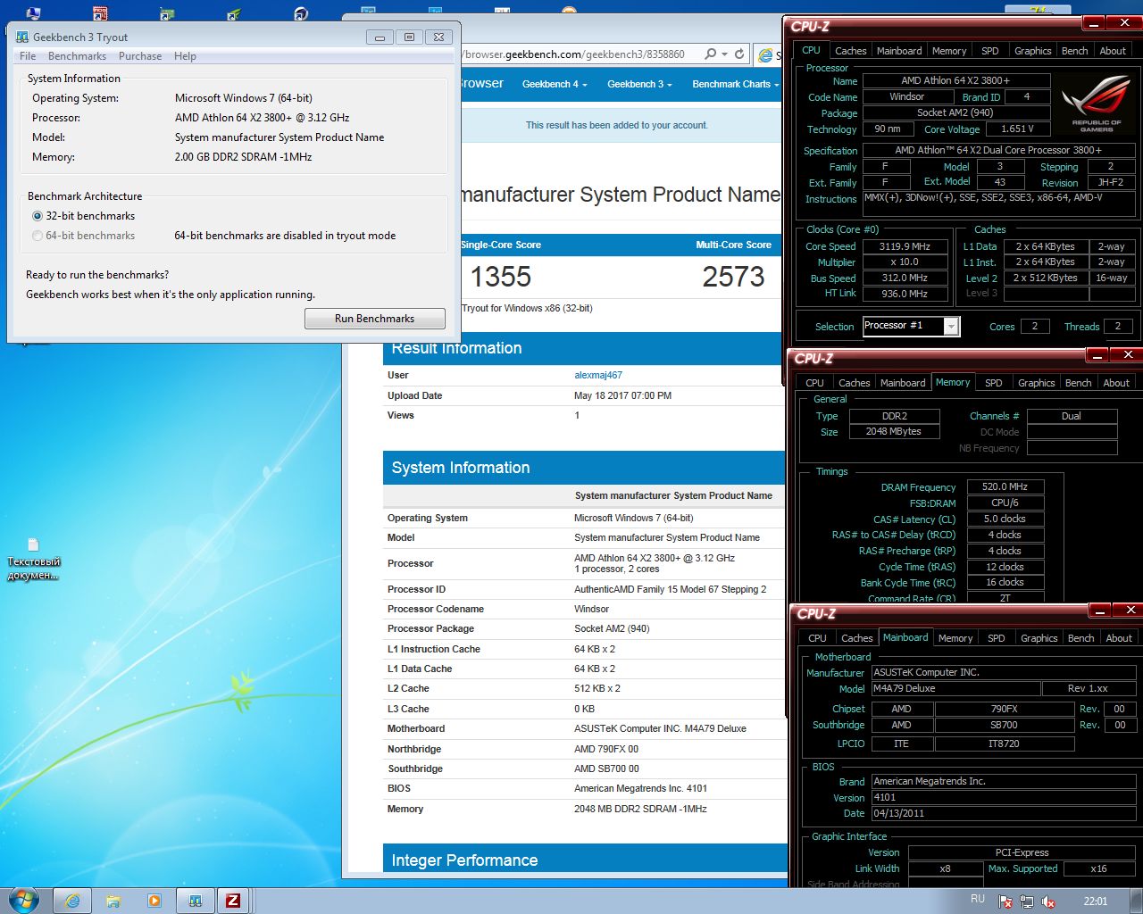Screen dimensions: 1143x914
Task: Click the BIOS date 04/13/2011 field
Action: pyautogui.click(x=1003, y=814)
